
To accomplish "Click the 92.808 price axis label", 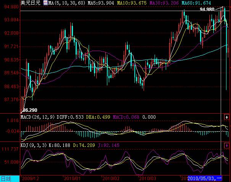I will point(11,33).
